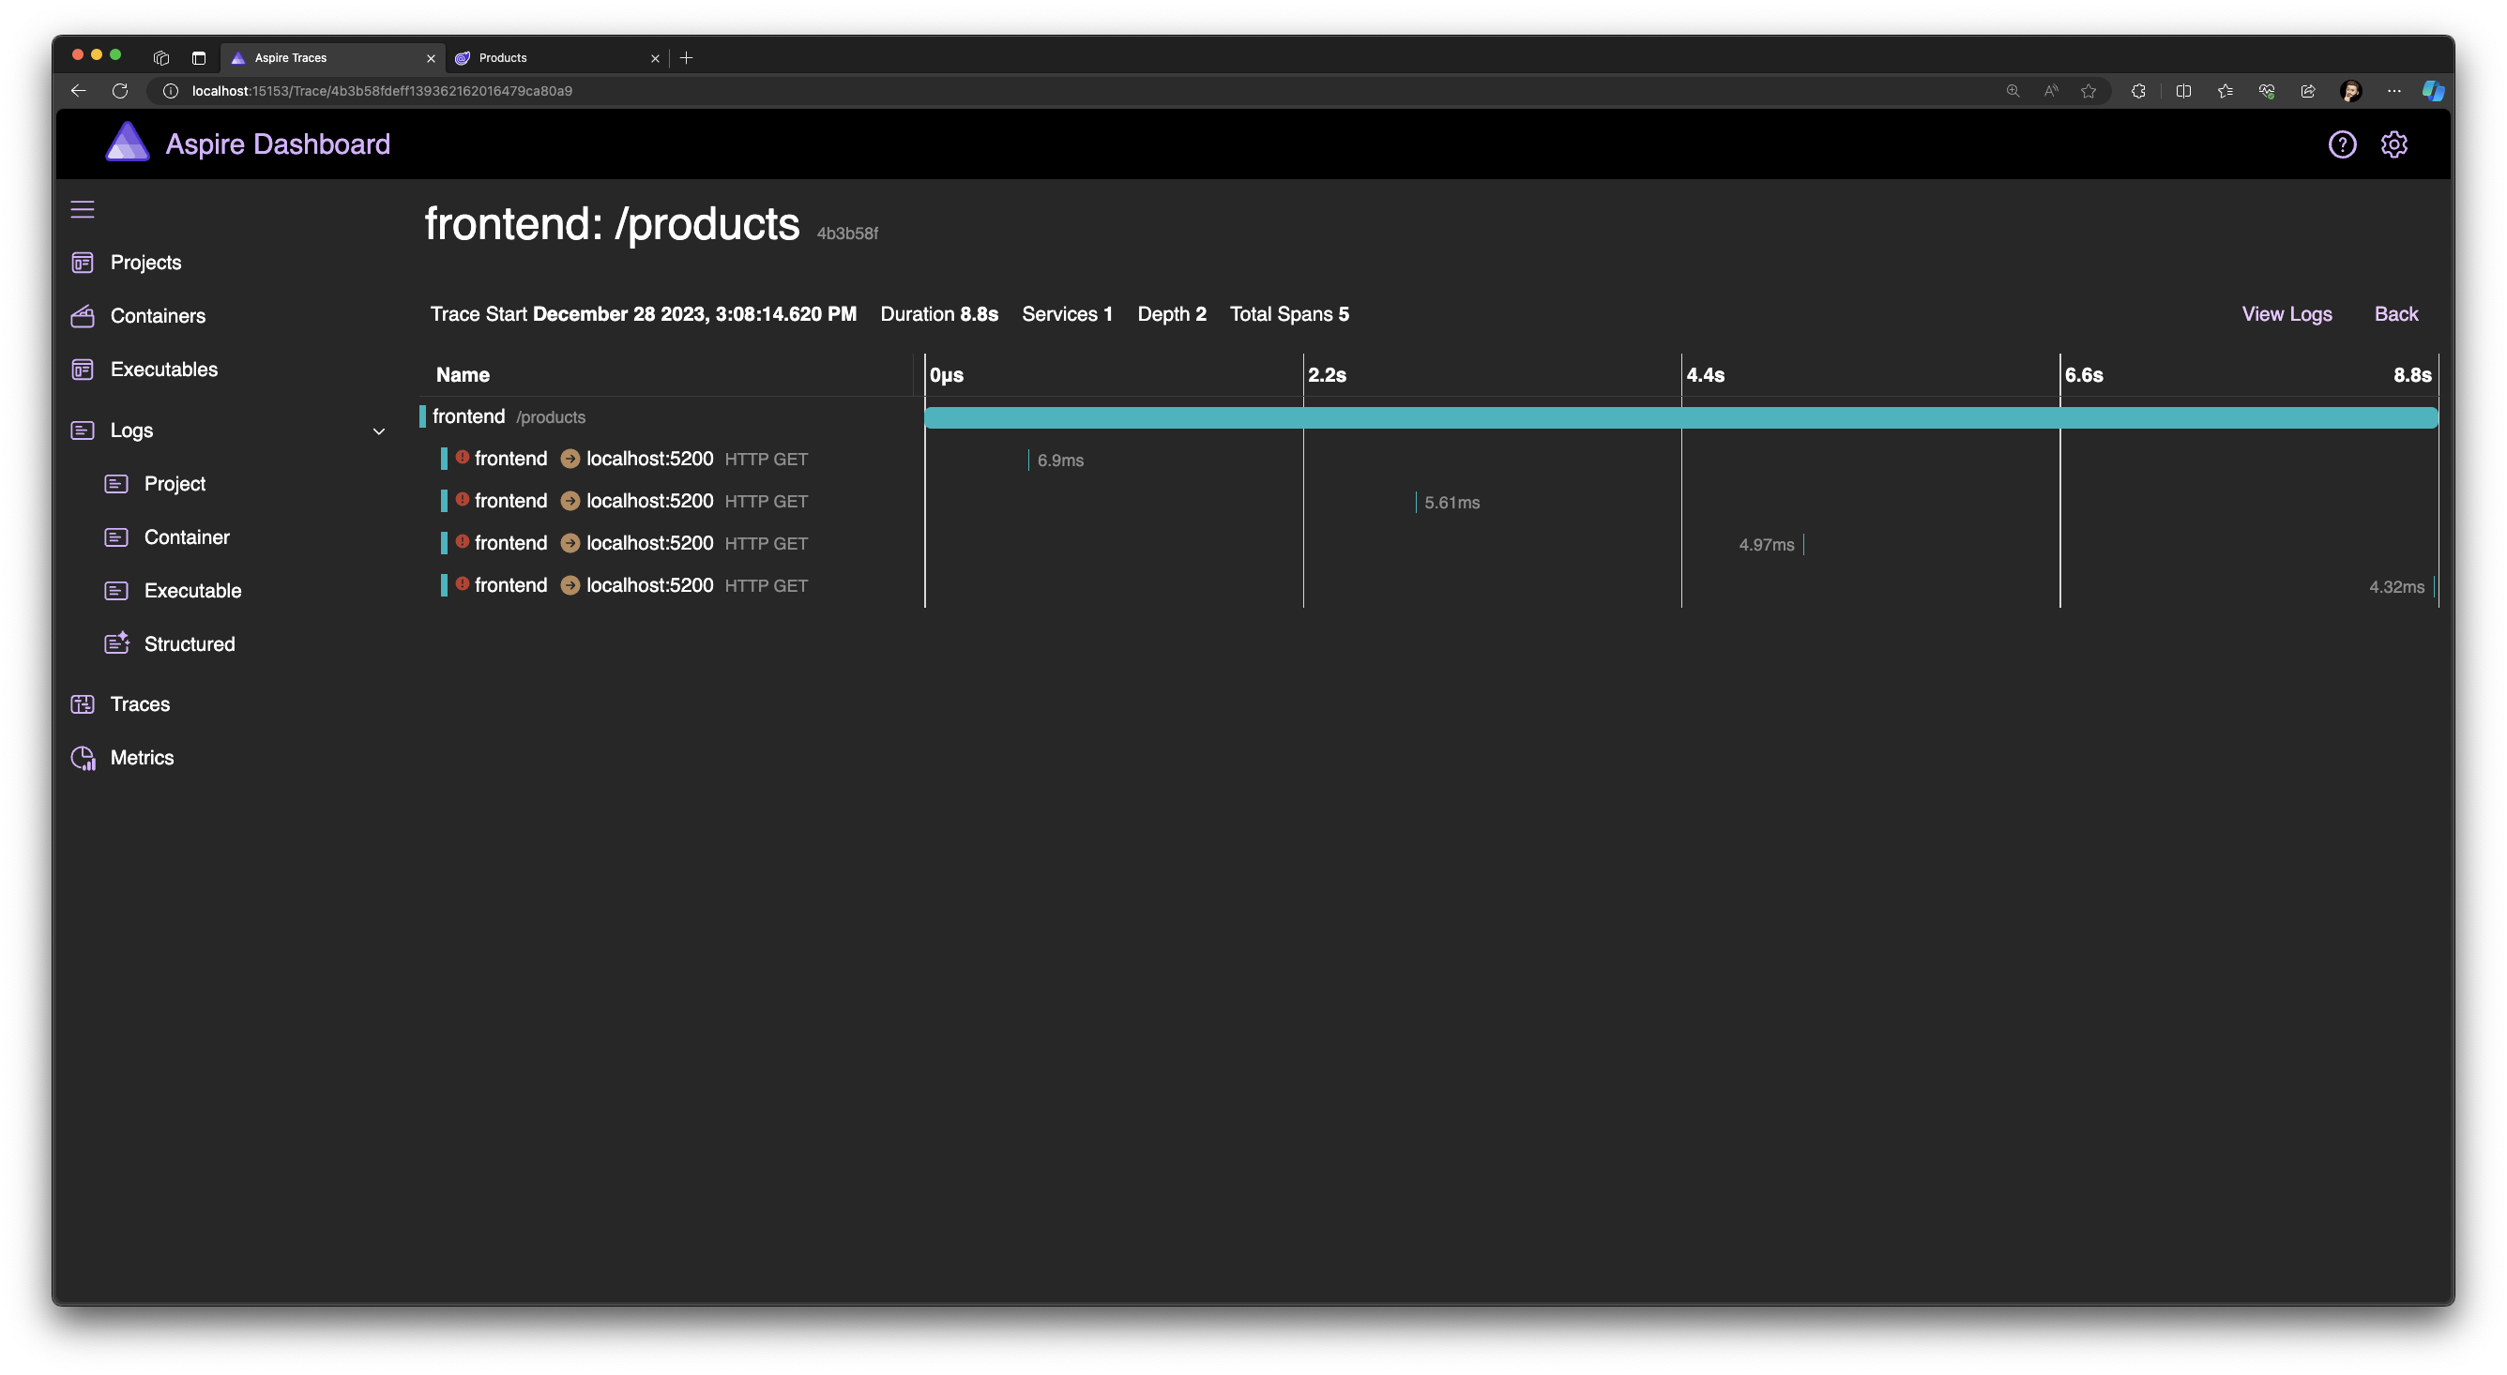2507x1375 pixels.
Task: Navigate to Traces in sidebar
Action: 140,704
